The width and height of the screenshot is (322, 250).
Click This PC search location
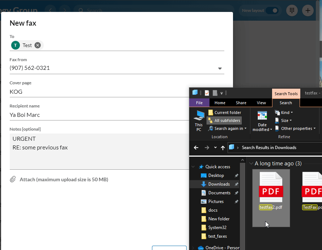coord(199,121)
